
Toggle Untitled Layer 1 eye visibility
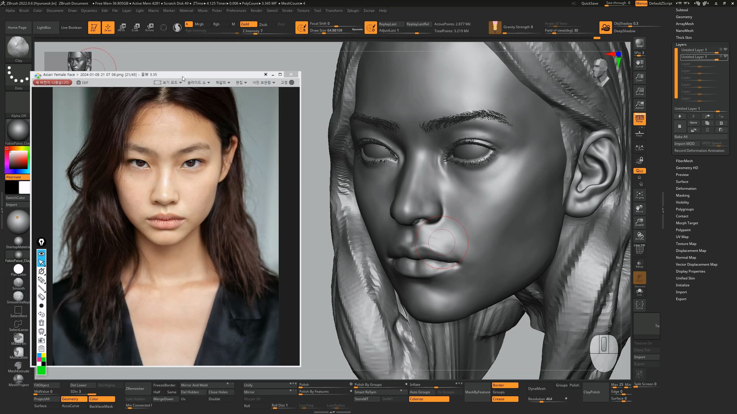coord(725,49)
